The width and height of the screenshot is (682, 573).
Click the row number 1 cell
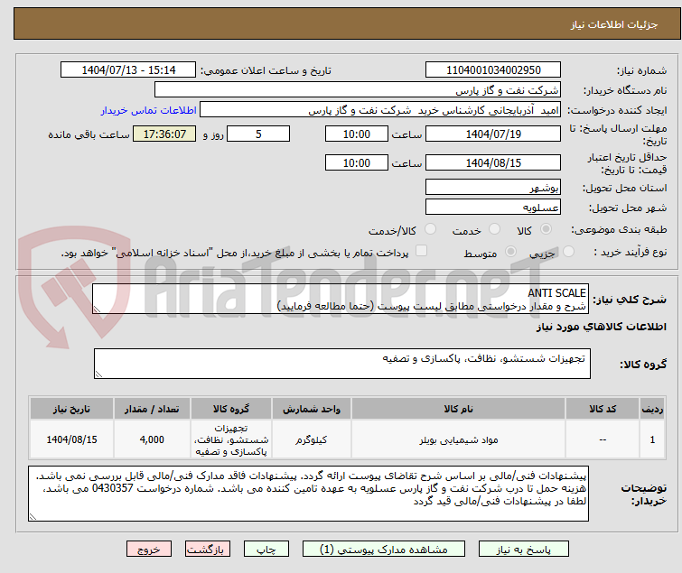652,439
